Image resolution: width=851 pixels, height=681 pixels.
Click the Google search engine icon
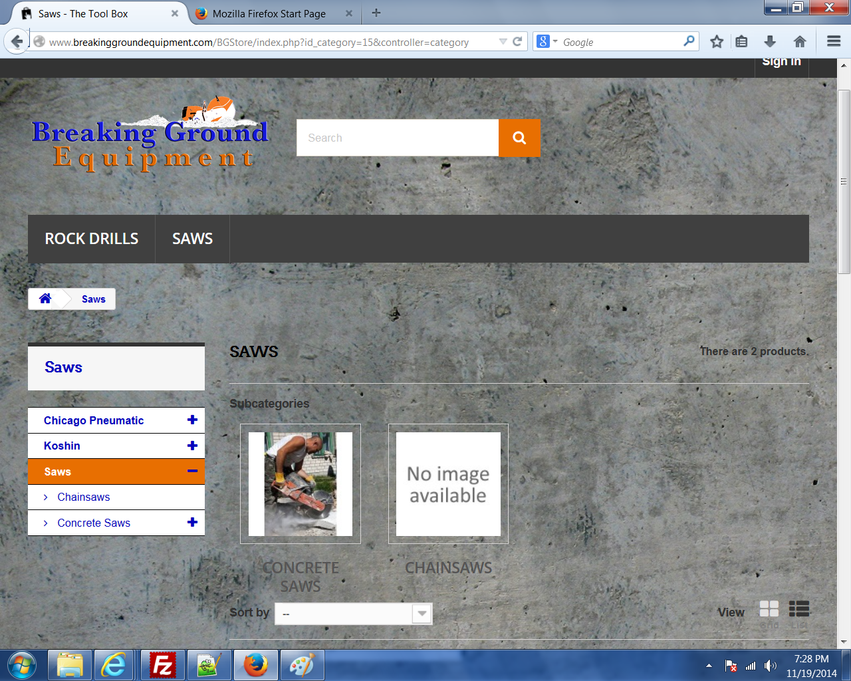point(543,41)
